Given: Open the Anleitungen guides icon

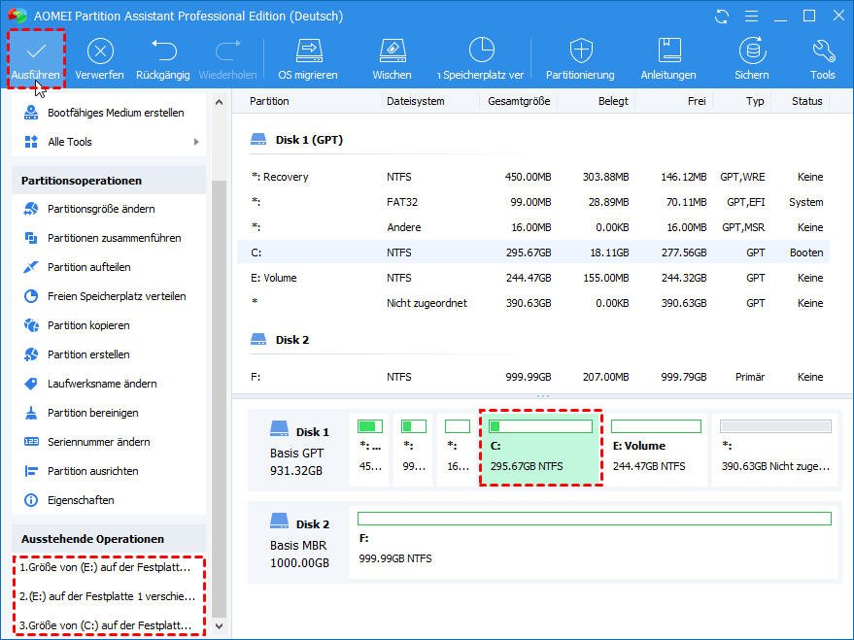Looking at the screenshot, I should tap(668, 58).
